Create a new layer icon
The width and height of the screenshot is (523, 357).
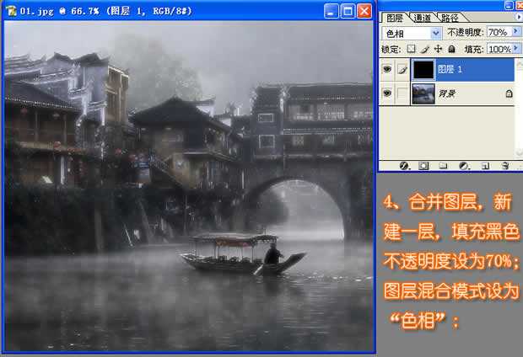[485, 166]
